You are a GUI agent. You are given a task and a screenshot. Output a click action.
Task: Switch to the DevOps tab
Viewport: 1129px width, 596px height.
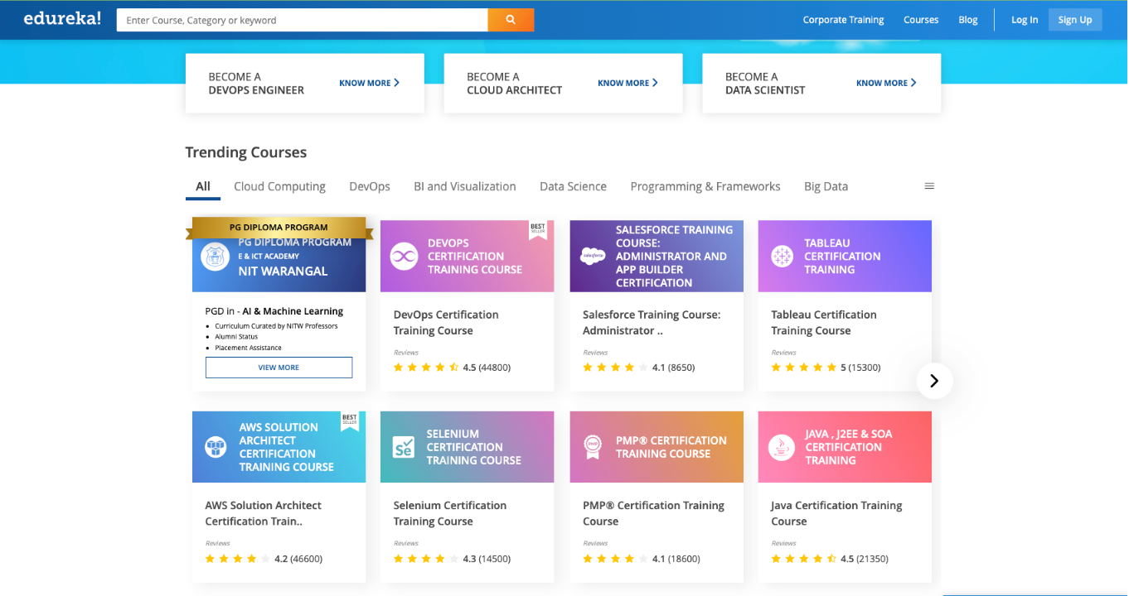[x=370, y=186]
